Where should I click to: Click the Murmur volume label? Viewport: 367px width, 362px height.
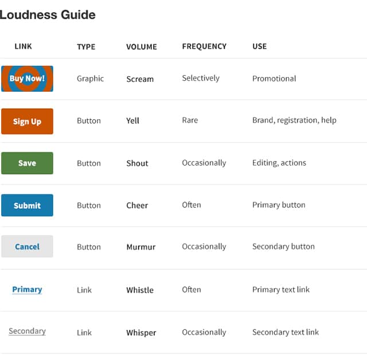(140, 247)
